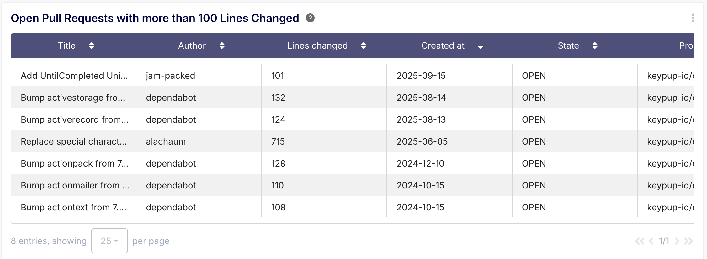
Task: Jump to the last page arrow
Action: click(x=688, y=241)
